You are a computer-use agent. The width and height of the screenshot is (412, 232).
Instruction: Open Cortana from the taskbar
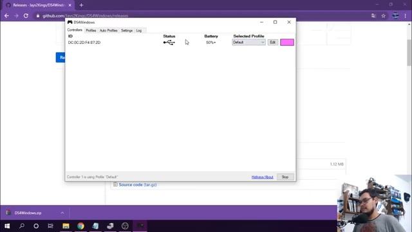(36, 226)
